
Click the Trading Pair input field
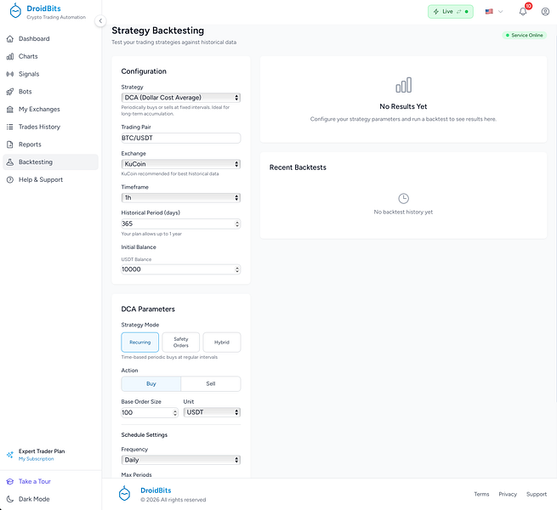181,139
